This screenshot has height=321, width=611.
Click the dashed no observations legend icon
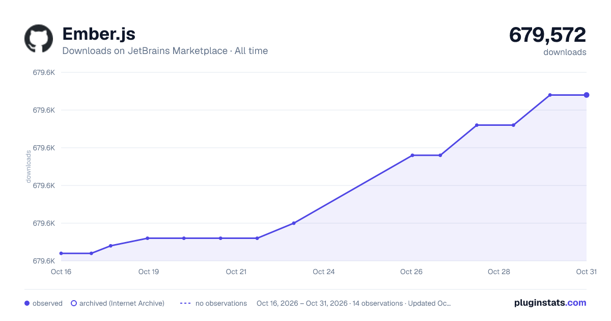185,303
